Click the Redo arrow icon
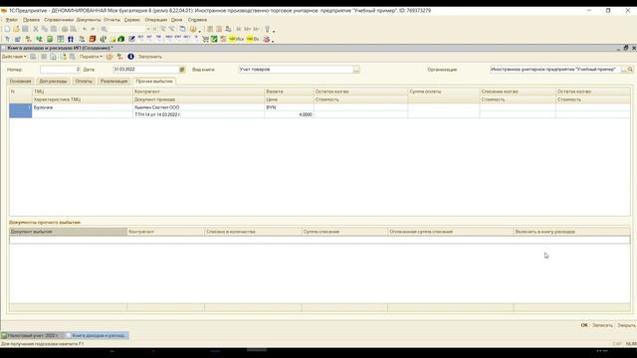 (x=93, y=29)
